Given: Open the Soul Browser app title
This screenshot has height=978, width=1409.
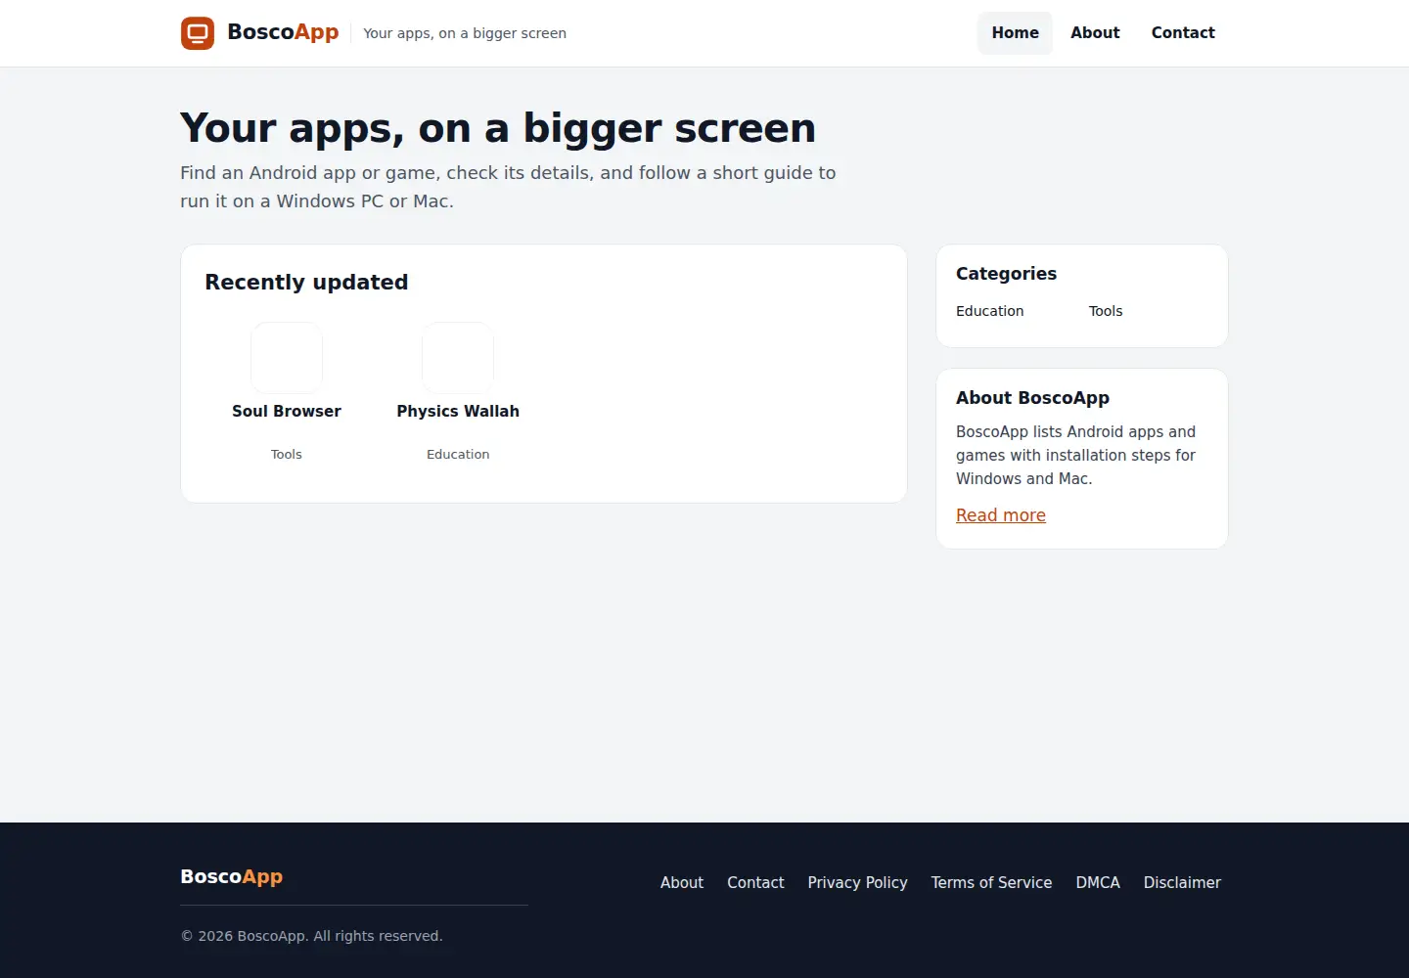Looking at the screenshot, I should point(287,412).
